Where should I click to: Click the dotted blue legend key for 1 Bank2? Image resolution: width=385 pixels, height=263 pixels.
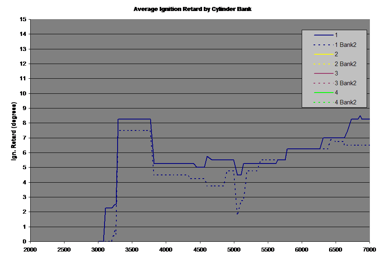tap(323, 45)
